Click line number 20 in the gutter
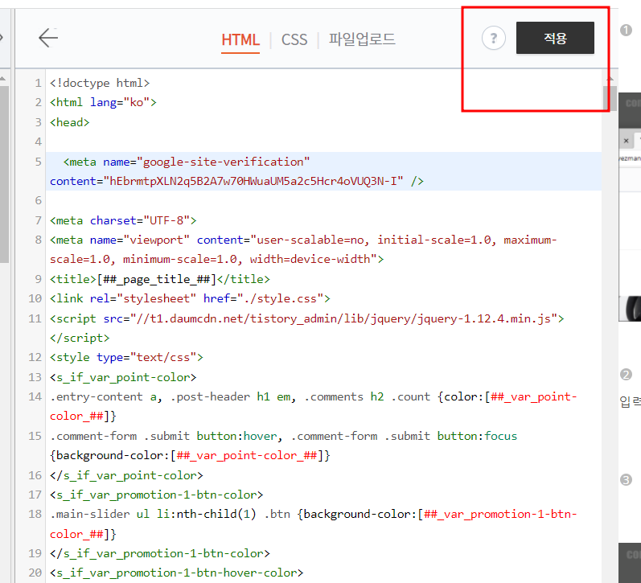The height and width of the screenshot is (583, 641). (35, 573)
